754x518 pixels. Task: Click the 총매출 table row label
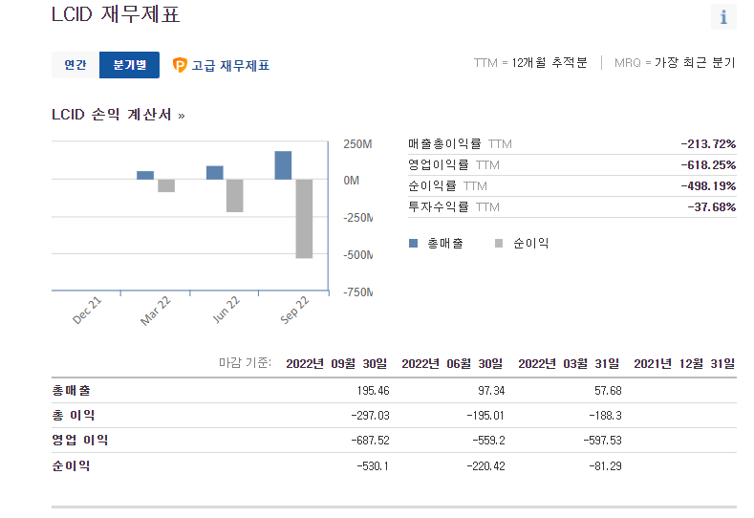(71, 391)
